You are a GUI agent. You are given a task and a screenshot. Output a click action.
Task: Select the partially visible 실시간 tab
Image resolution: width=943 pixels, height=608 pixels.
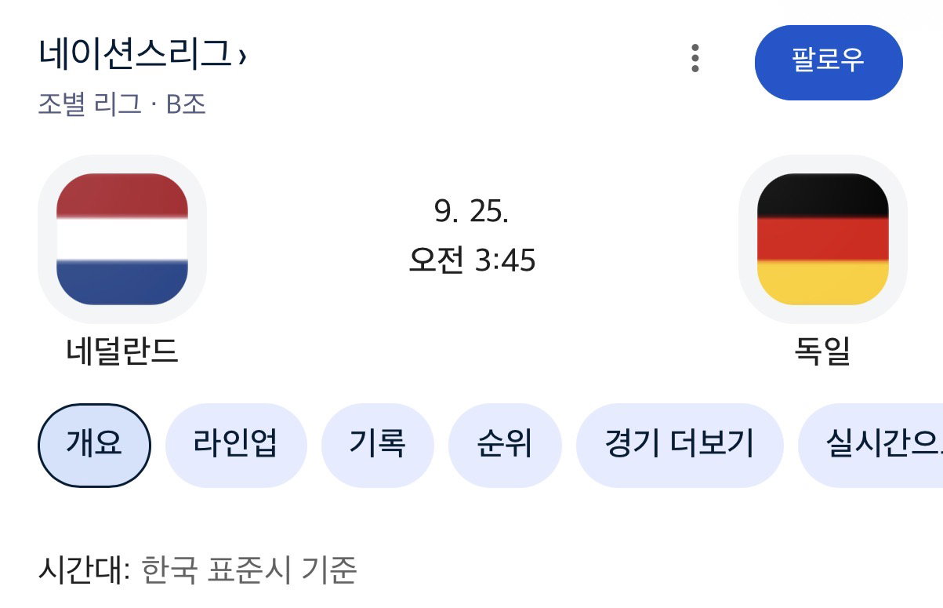click(x=871, y=446)
